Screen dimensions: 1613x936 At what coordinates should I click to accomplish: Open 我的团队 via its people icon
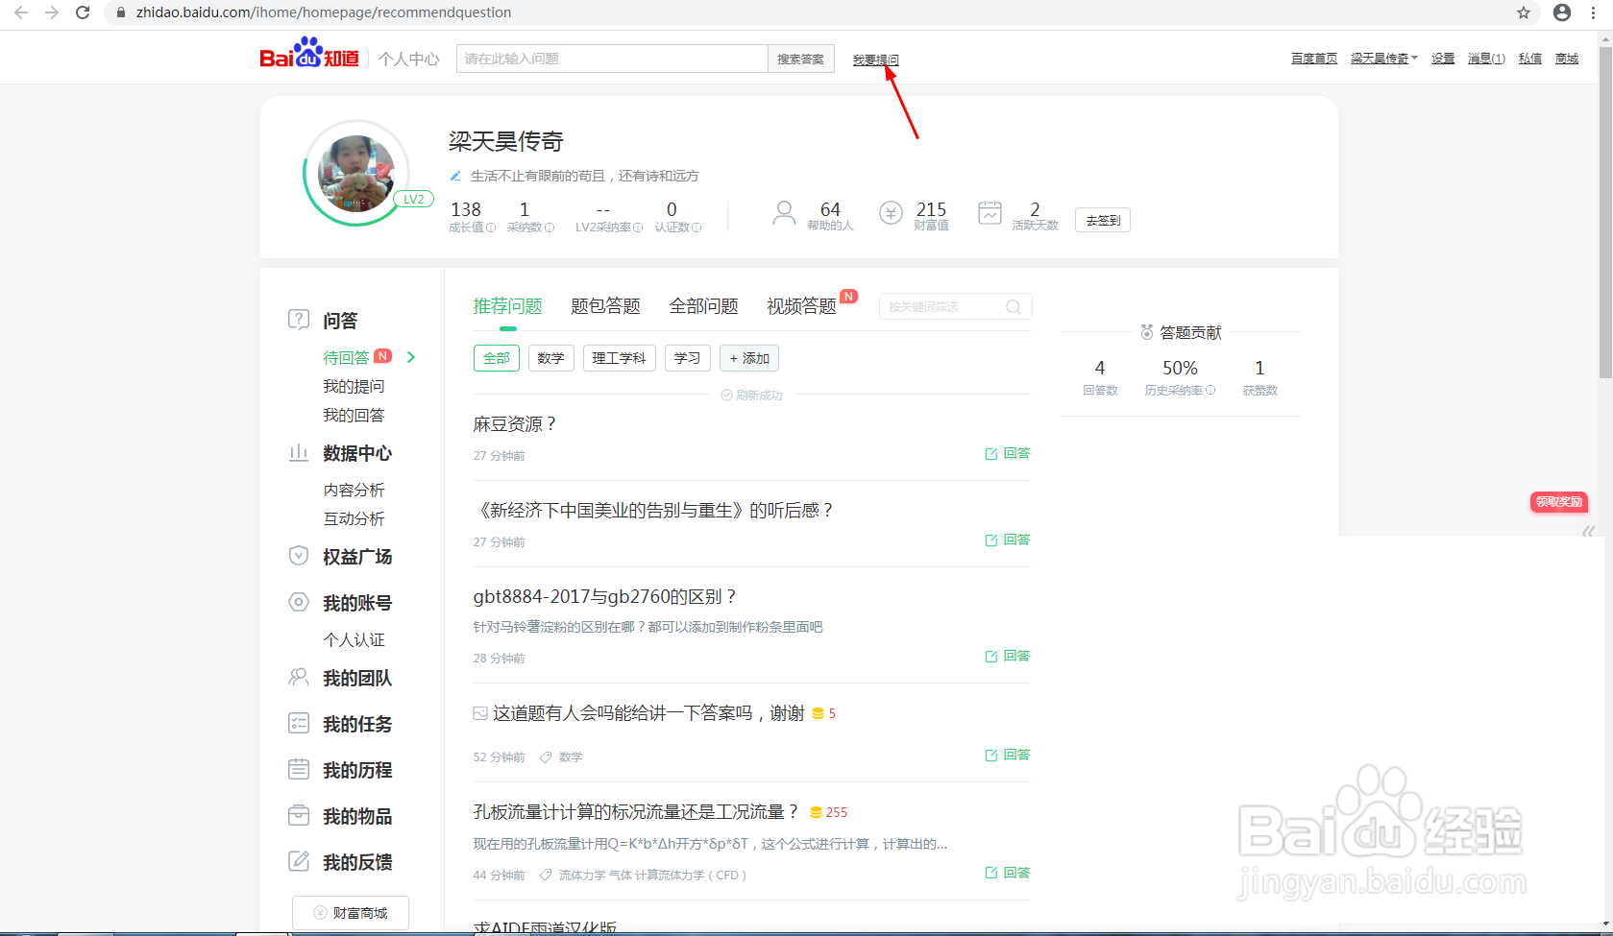pos(299,678)
